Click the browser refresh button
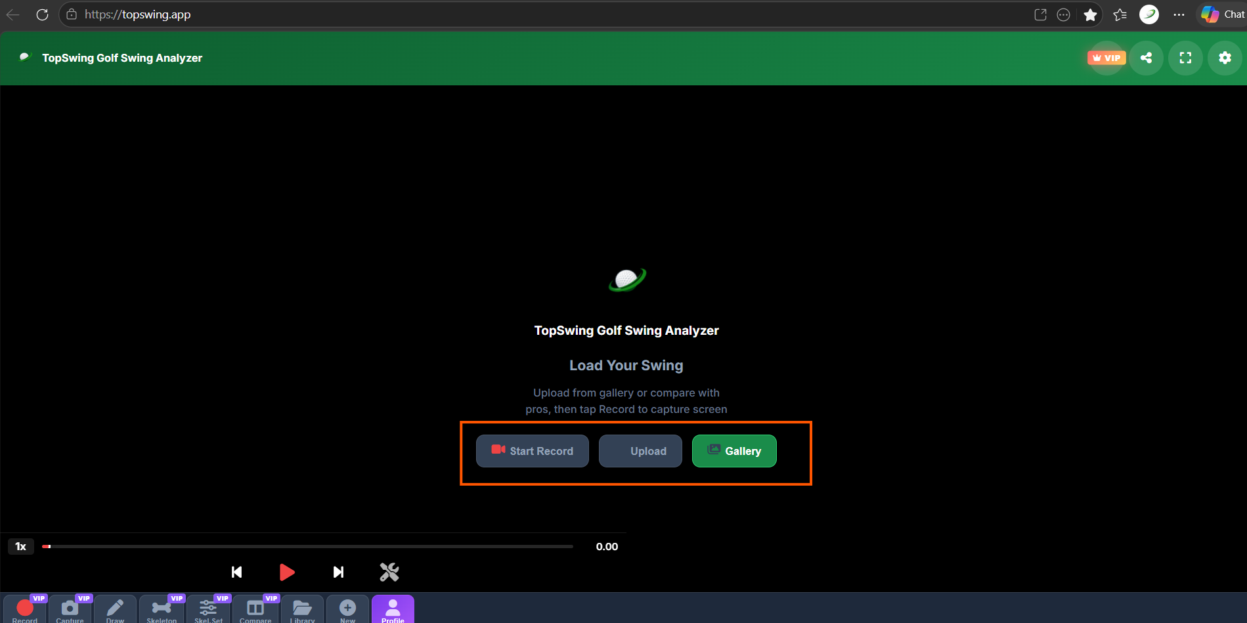This screenshot has width=1247, height=623. click(x=42, y=14)
